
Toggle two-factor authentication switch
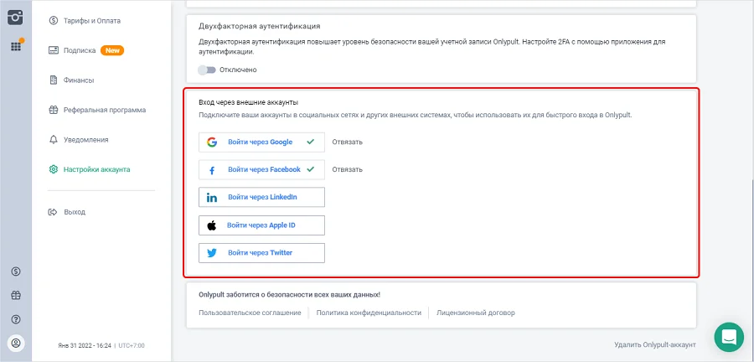point(206,70)
